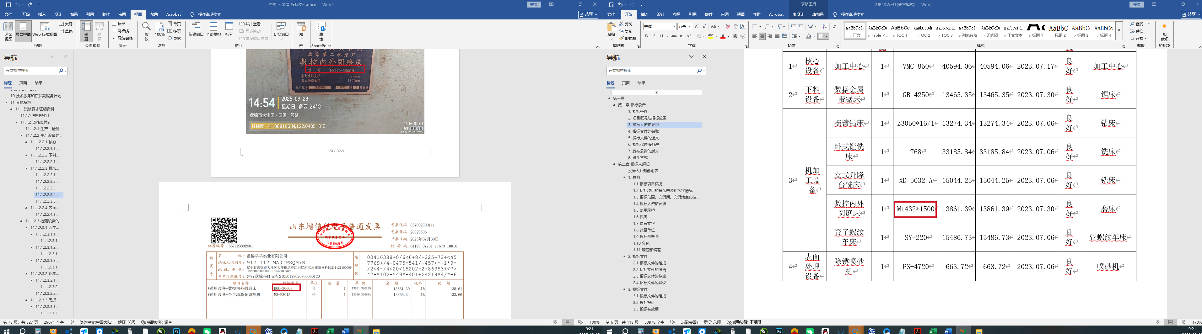Apply Bold formatting in right window
The image size is (1202, 334).
click(x=646, y=36)
